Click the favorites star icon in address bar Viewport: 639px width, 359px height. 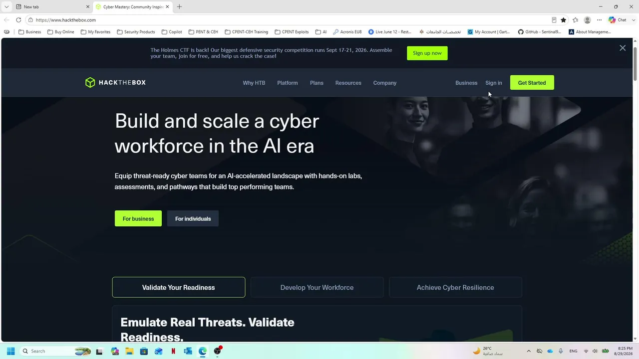coord(564,20)
